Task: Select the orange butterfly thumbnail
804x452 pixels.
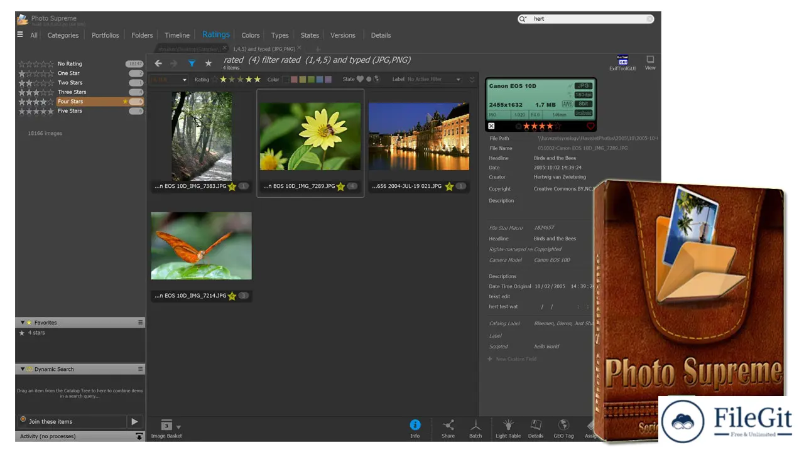Action: point(201,245)
